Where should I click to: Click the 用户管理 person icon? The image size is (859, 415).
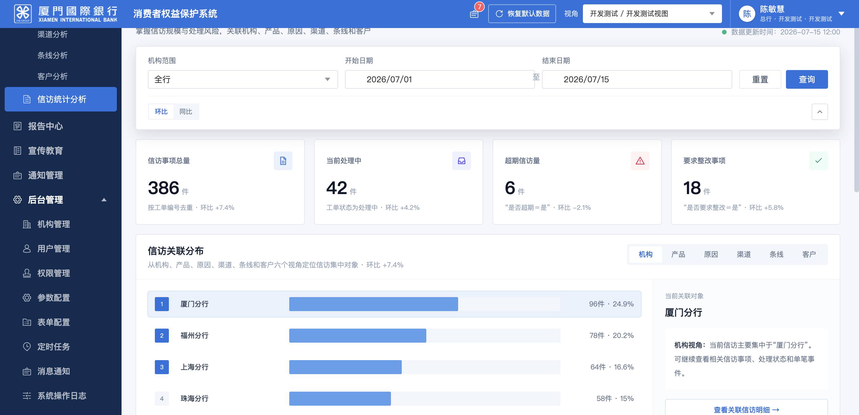tap(27, 249)
